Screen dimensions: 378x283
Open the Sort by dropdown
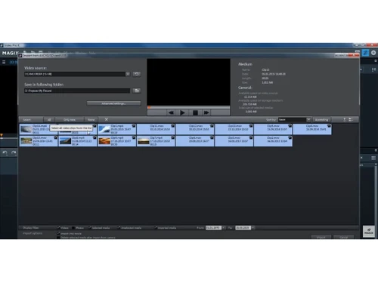point(308,120)
